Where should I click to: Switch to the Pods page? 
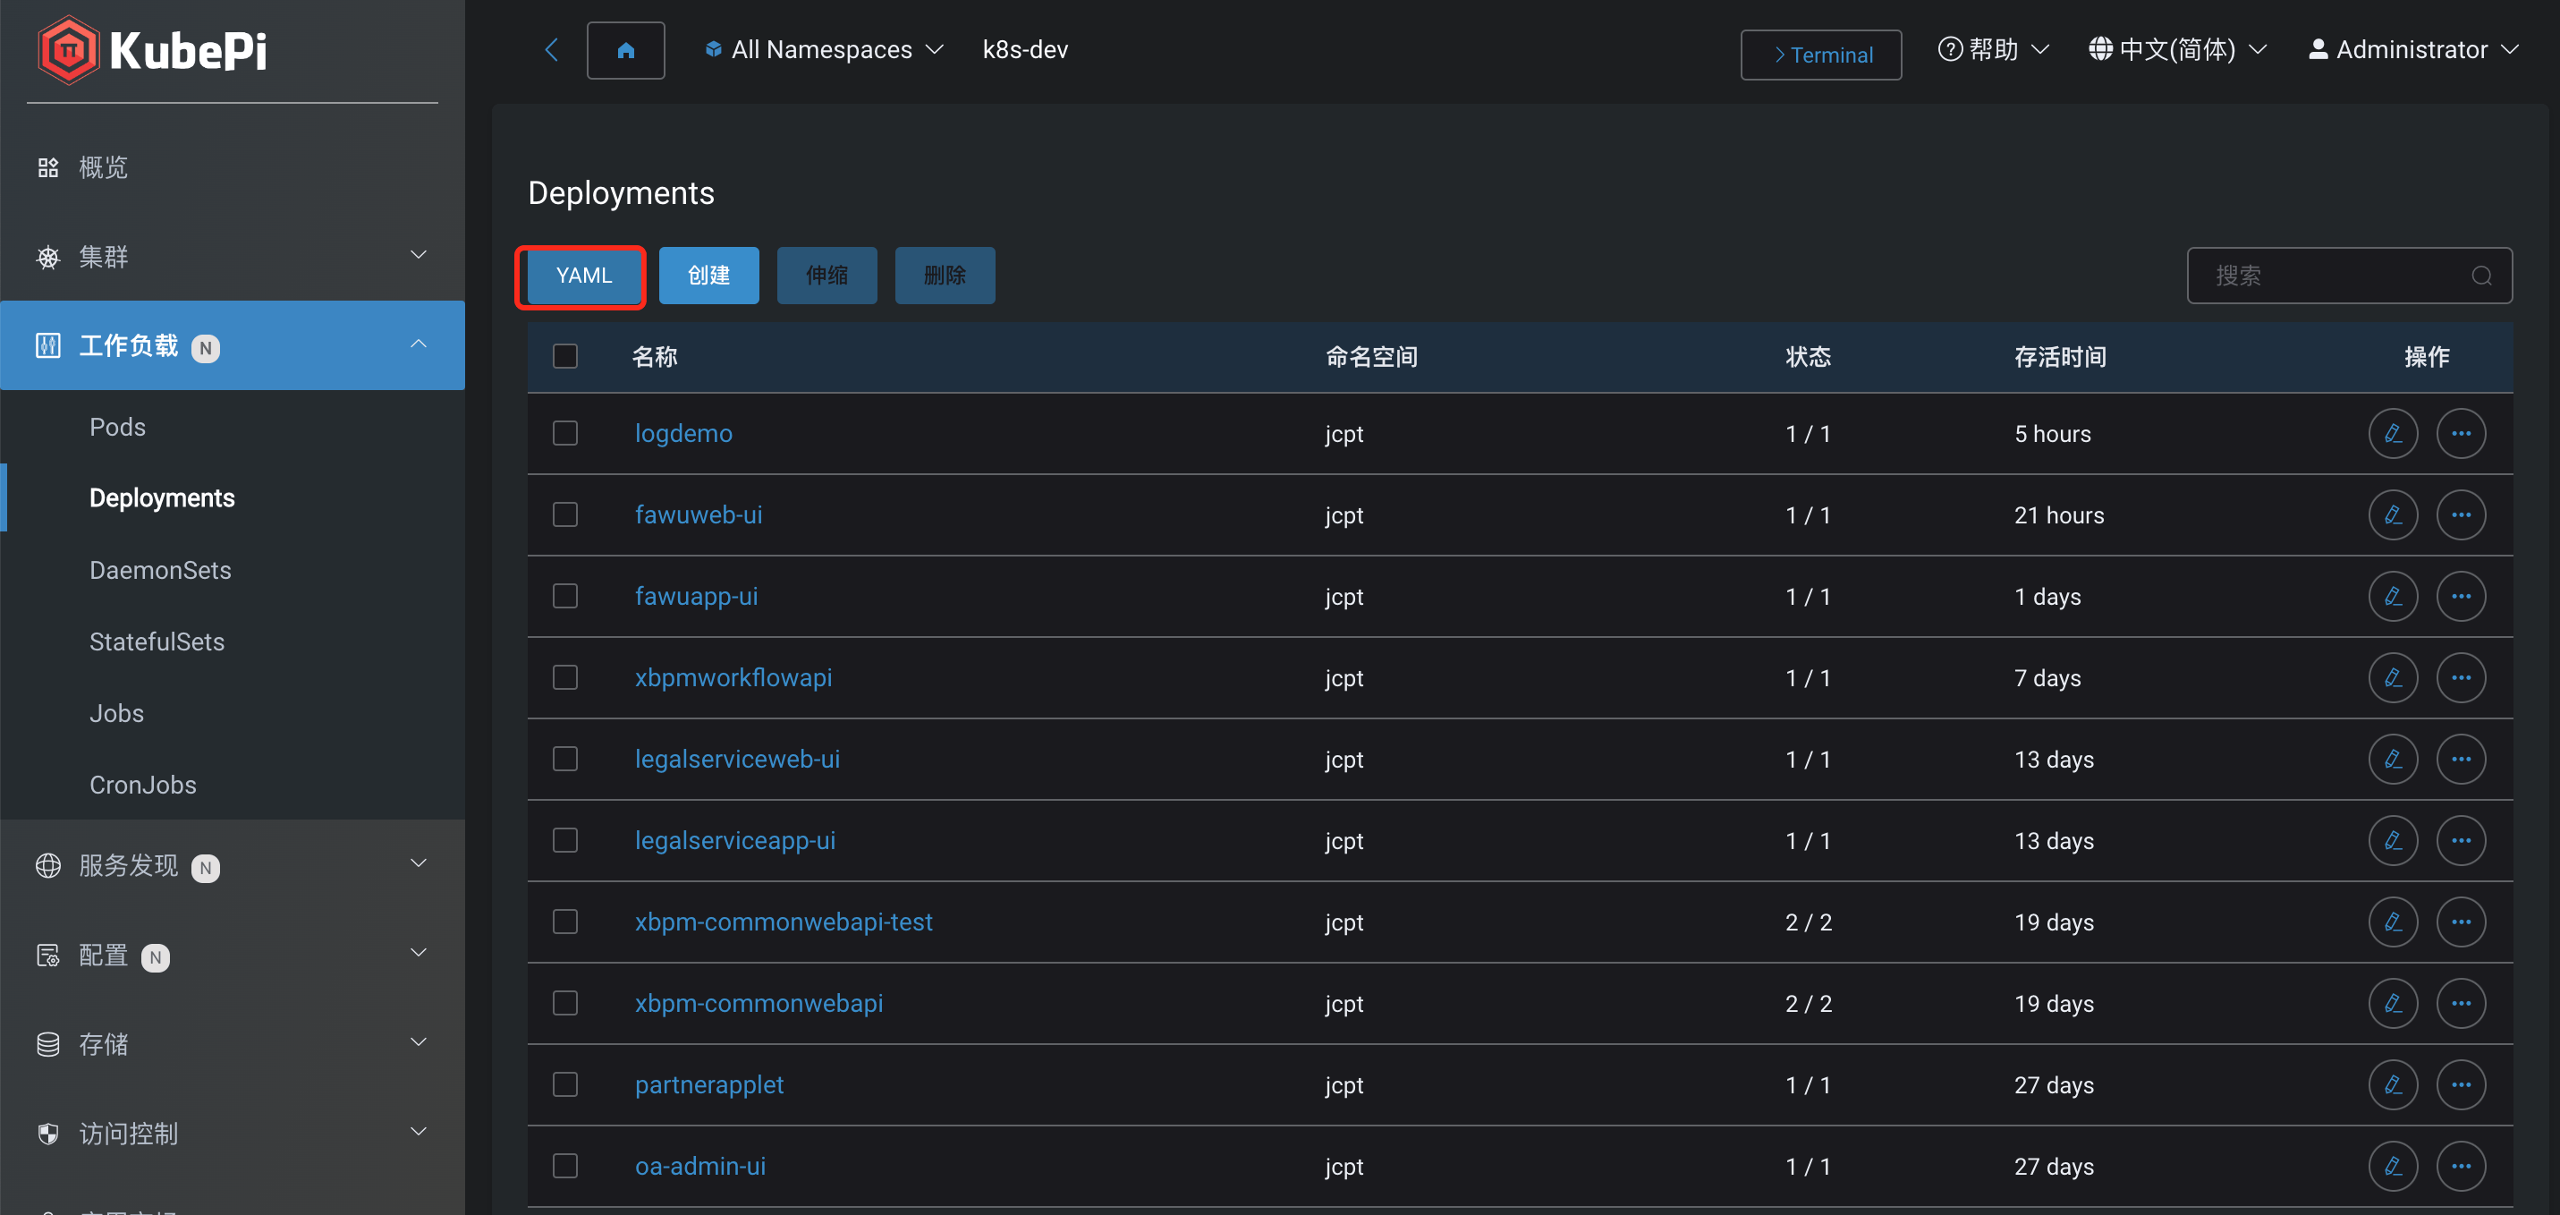[116, 427]
